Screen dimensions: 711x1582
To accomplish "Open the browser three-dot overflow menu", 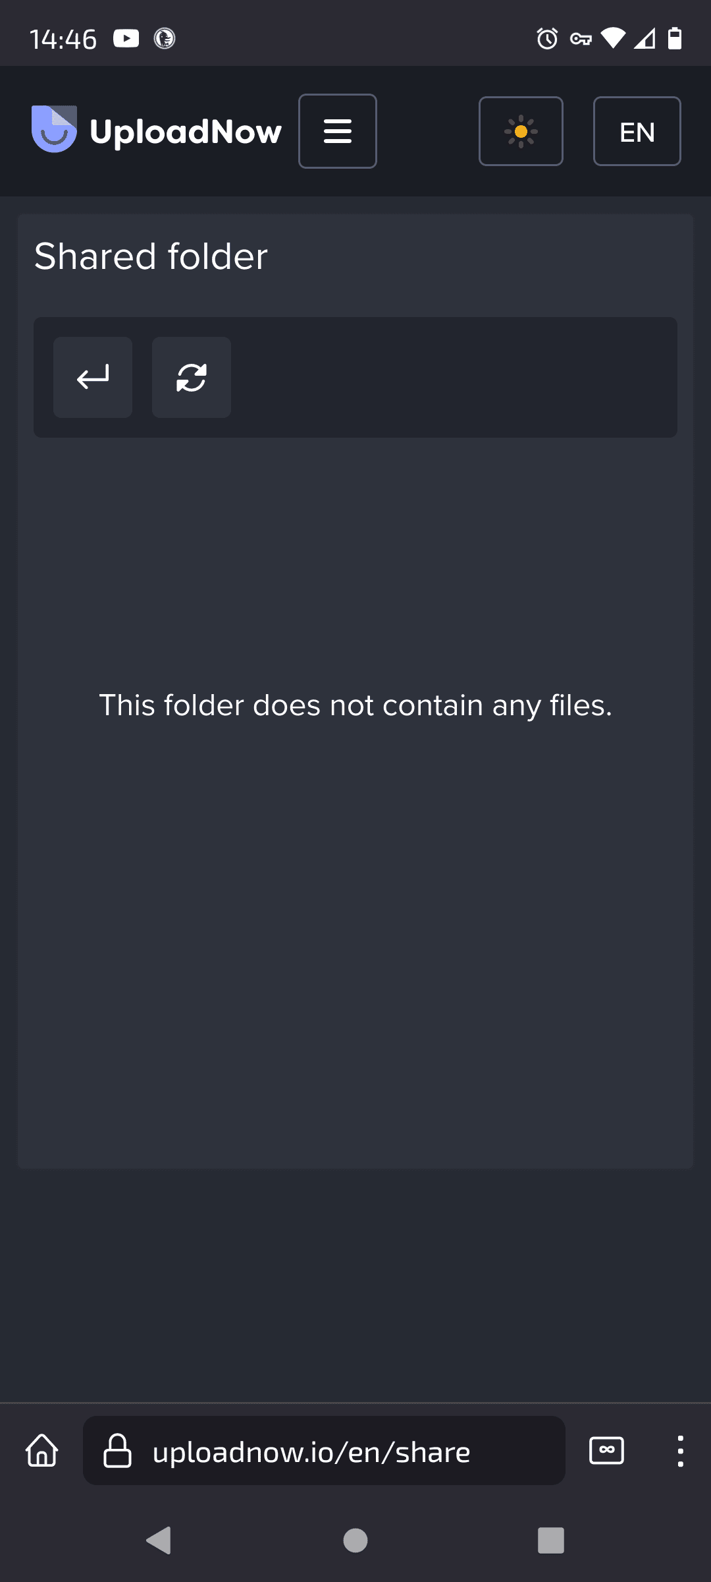I will coord(680,1451).
